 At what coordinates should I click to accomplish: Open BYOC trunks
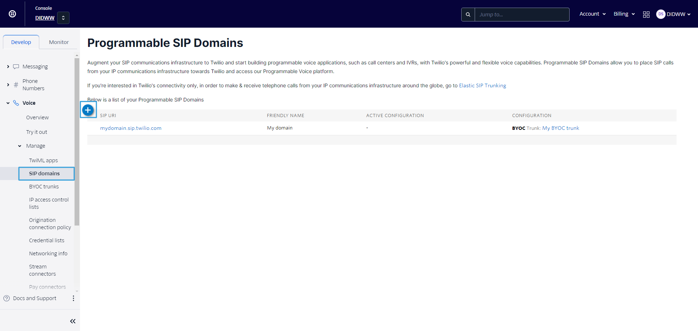click(x=44, y=187)
